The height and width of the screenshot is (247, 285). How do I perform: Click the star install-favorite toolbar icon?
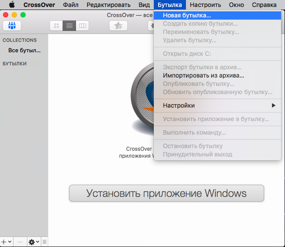(118, 26)
